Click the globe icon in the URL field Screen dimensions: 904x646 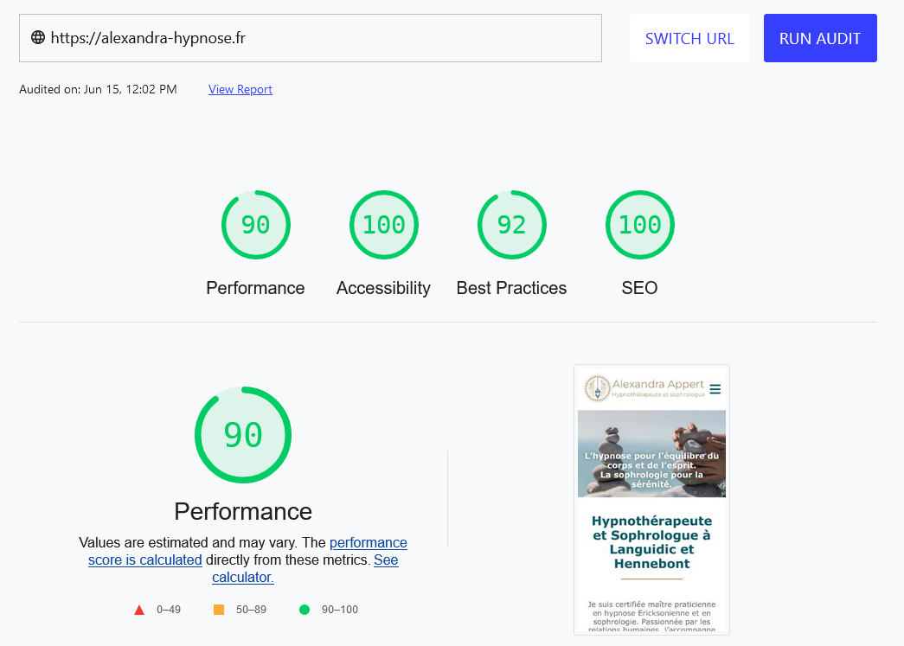coord(38,38)
